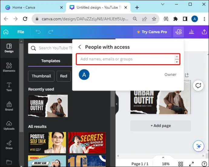Viewport: 209px width, 167px height.
Task: Go forward in browser history
Action: click(x=15, y=19)
